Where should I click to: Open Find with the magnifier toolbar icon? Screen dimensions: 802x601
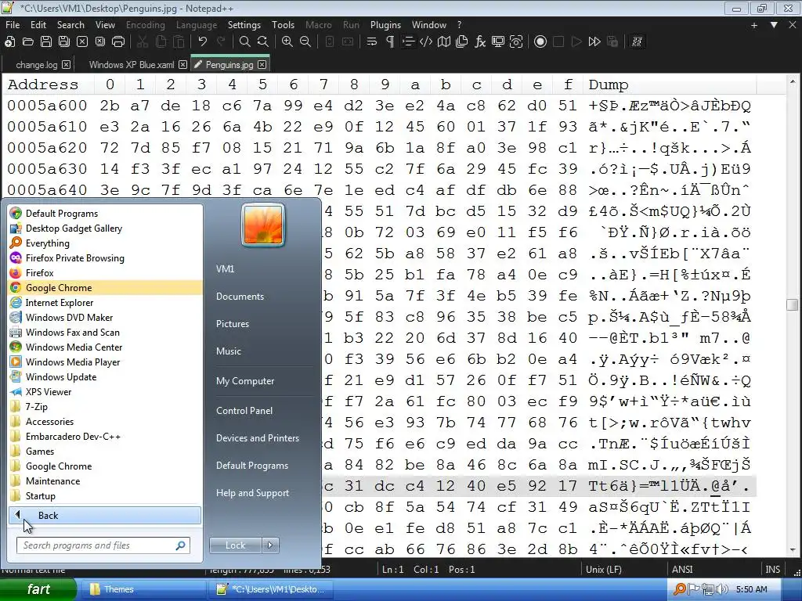tap(245, 42)
